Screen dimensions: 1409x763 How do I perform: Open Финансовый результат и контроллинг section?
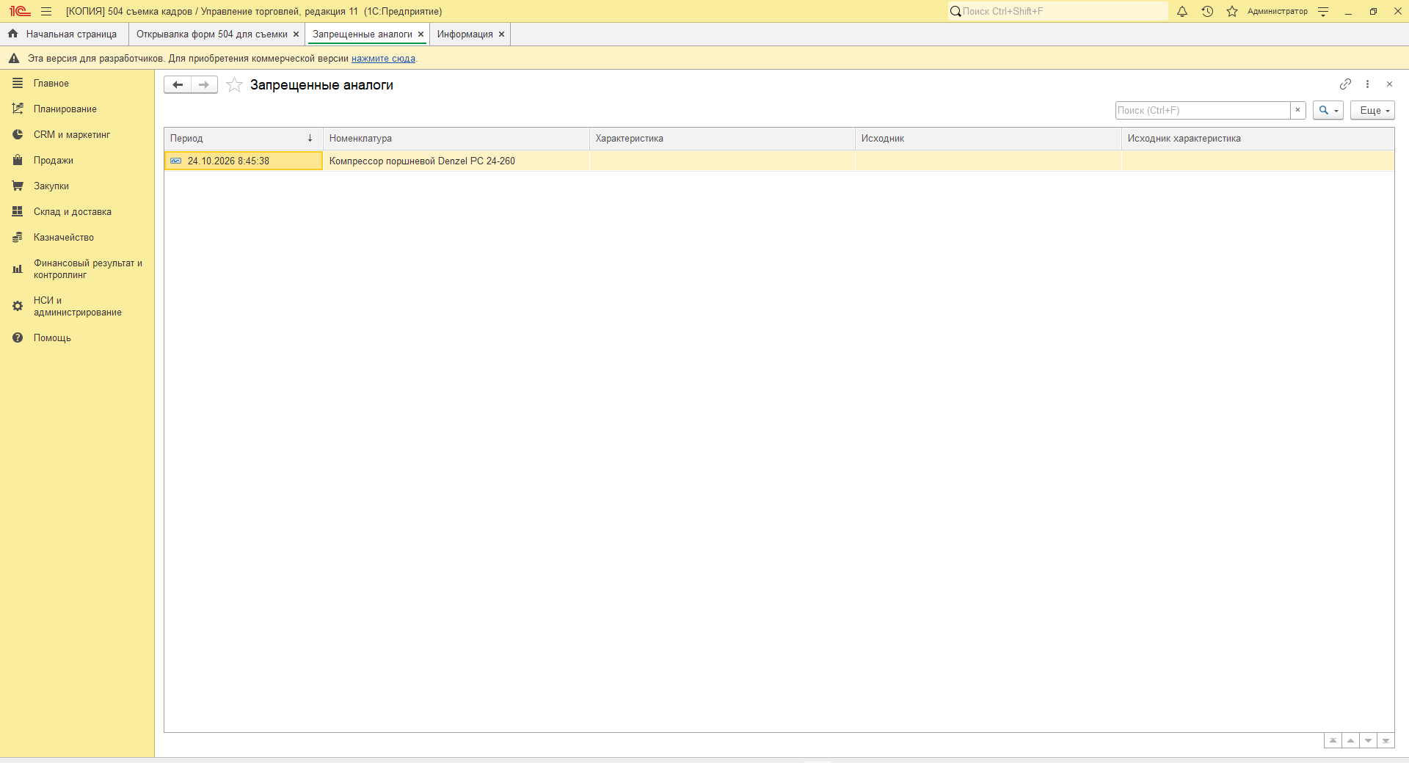tap(77, 269)
